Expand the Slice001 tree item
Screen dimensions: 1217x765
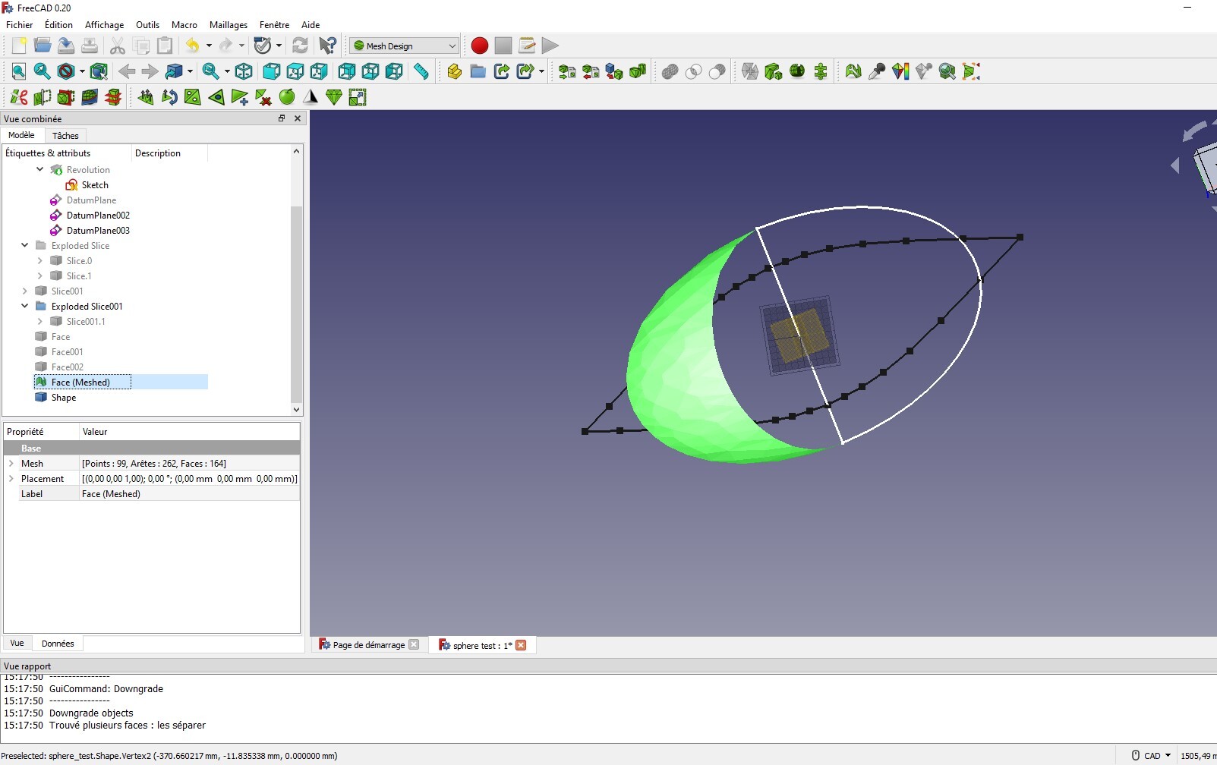[x=25, y=291]
